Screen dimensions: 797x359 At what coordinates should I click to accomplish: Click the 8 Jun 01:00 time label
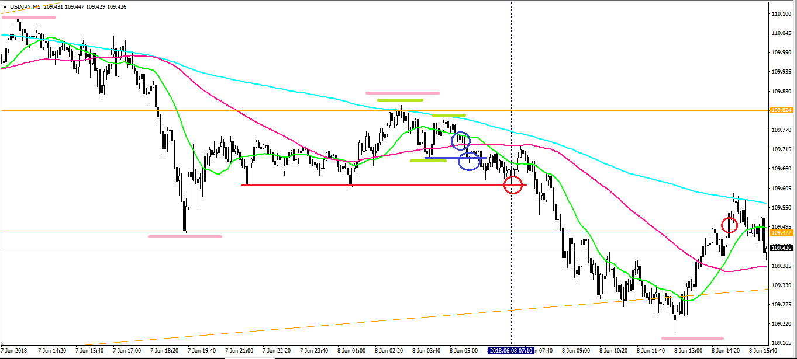click(x=351, y=351)
